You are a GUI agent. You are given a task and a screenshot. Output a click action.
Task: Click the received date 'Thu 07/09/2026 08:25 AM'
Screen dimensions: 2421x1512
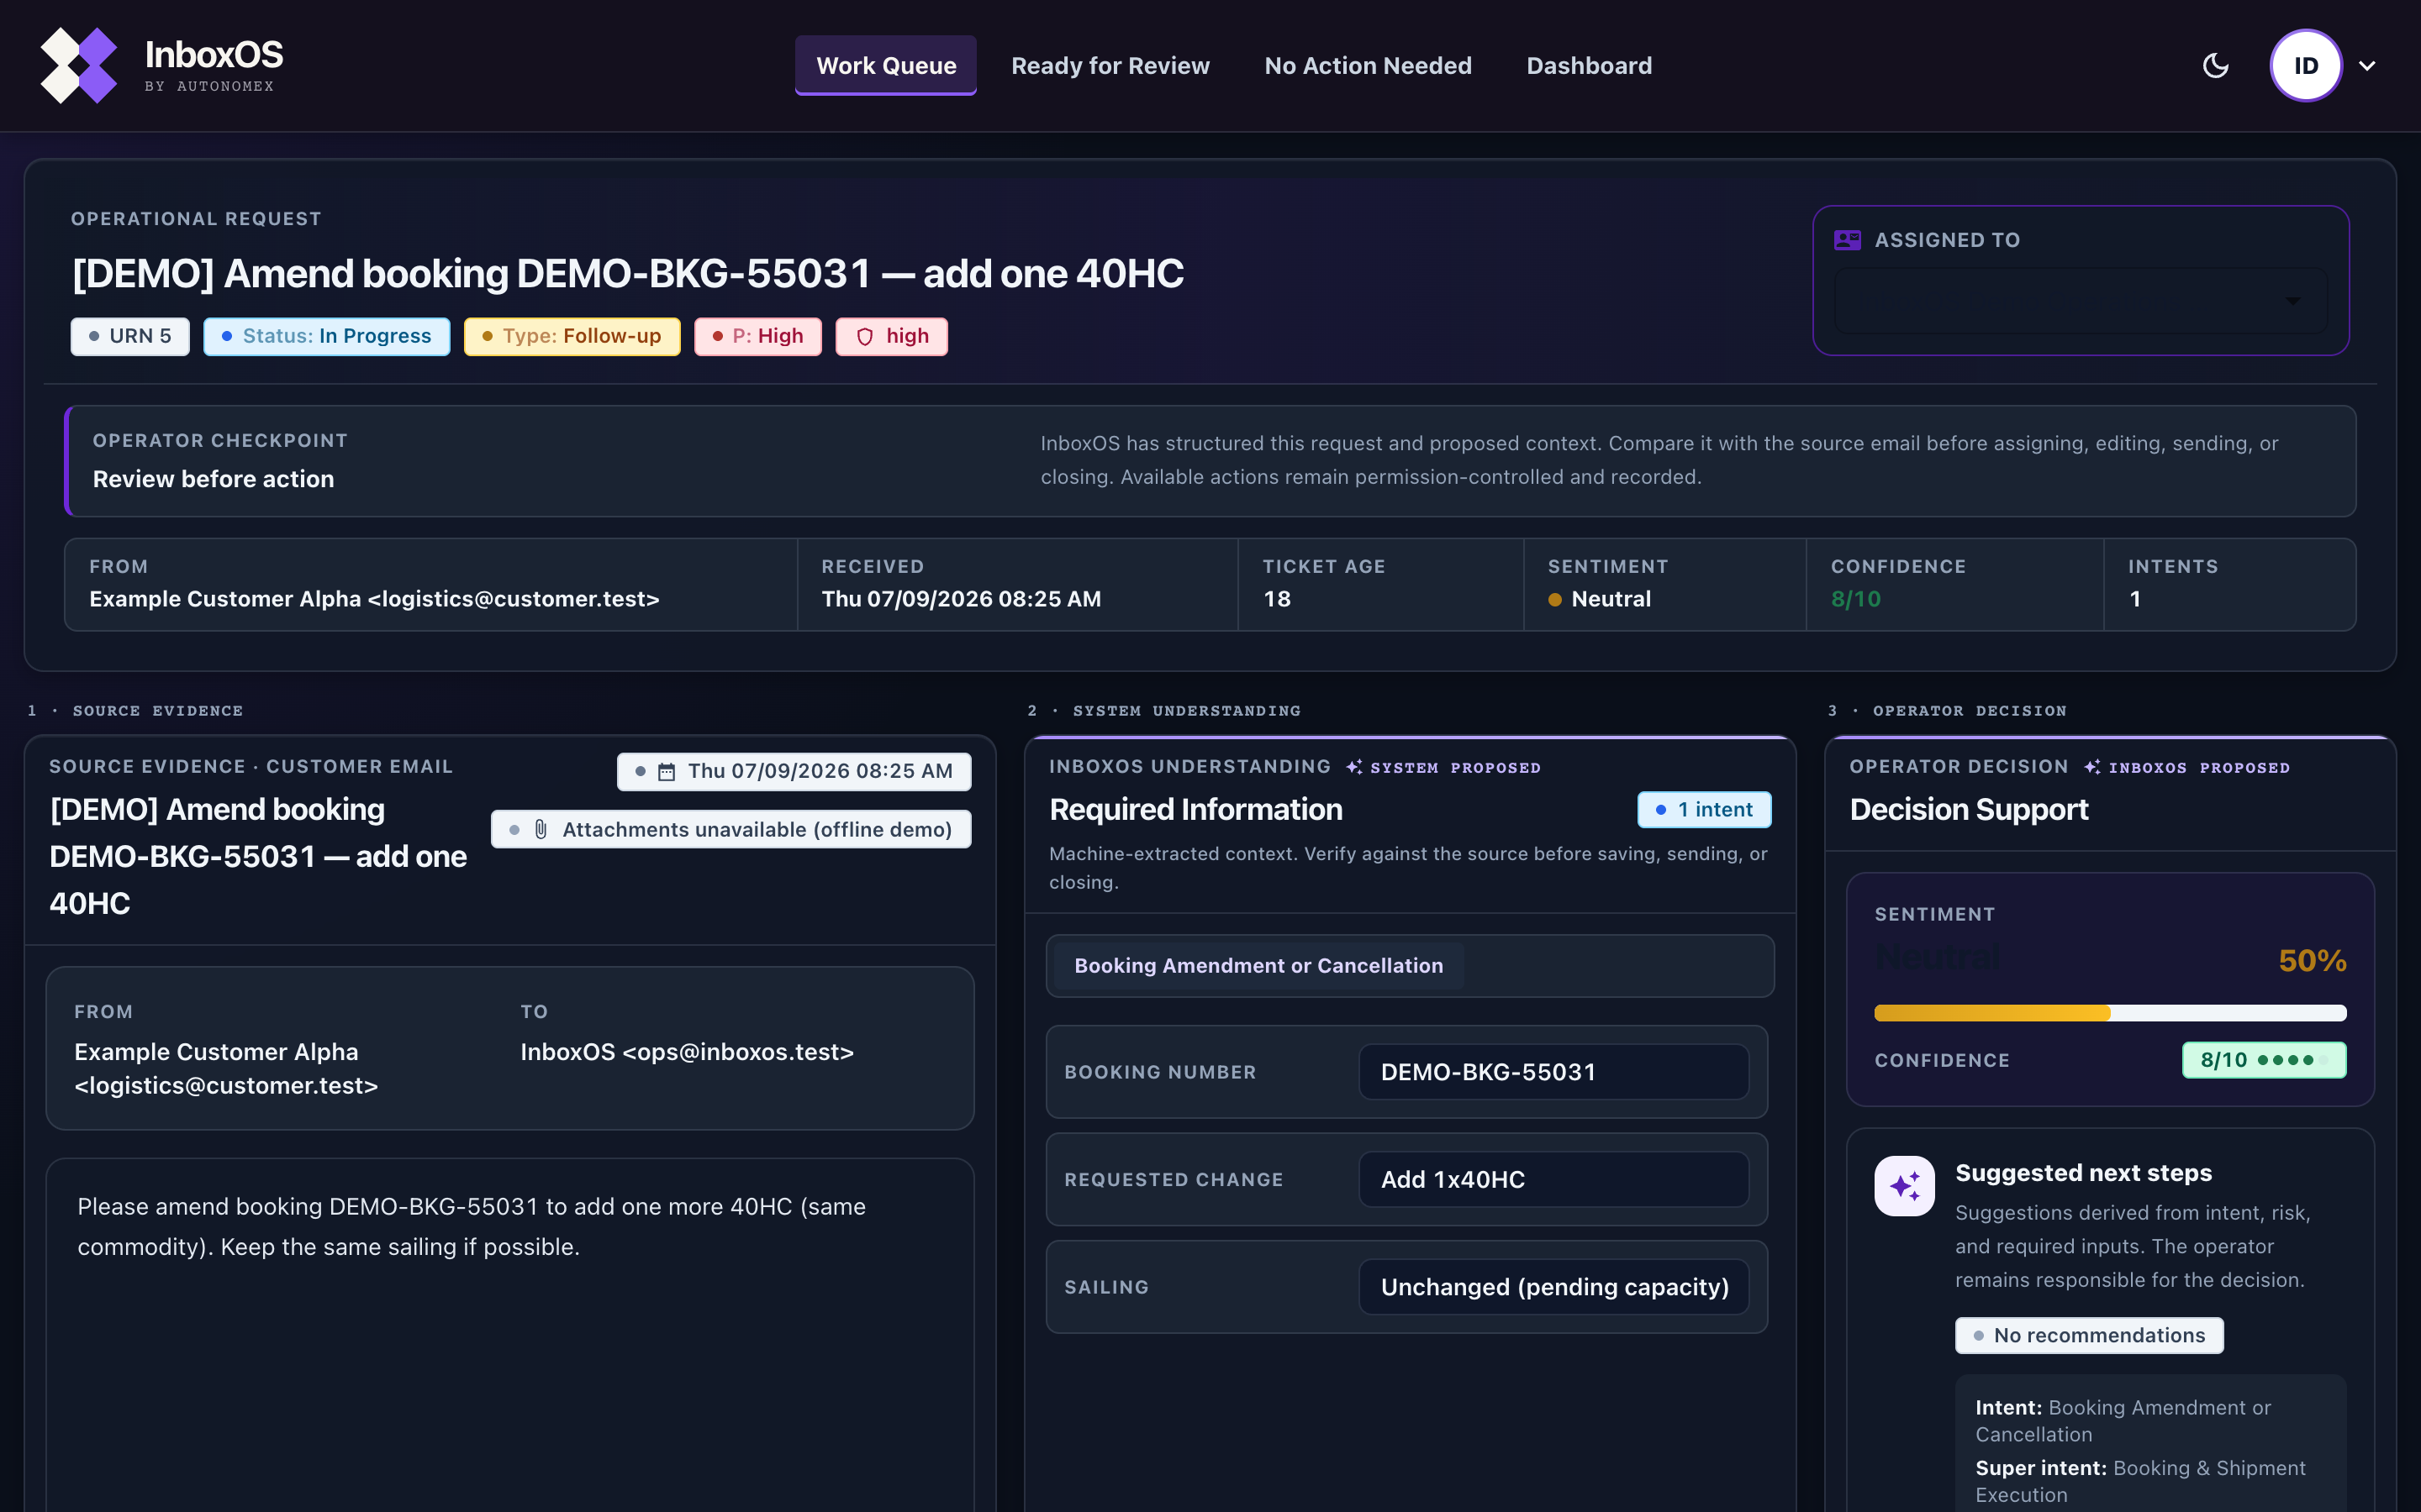click(x=962, y=599)
